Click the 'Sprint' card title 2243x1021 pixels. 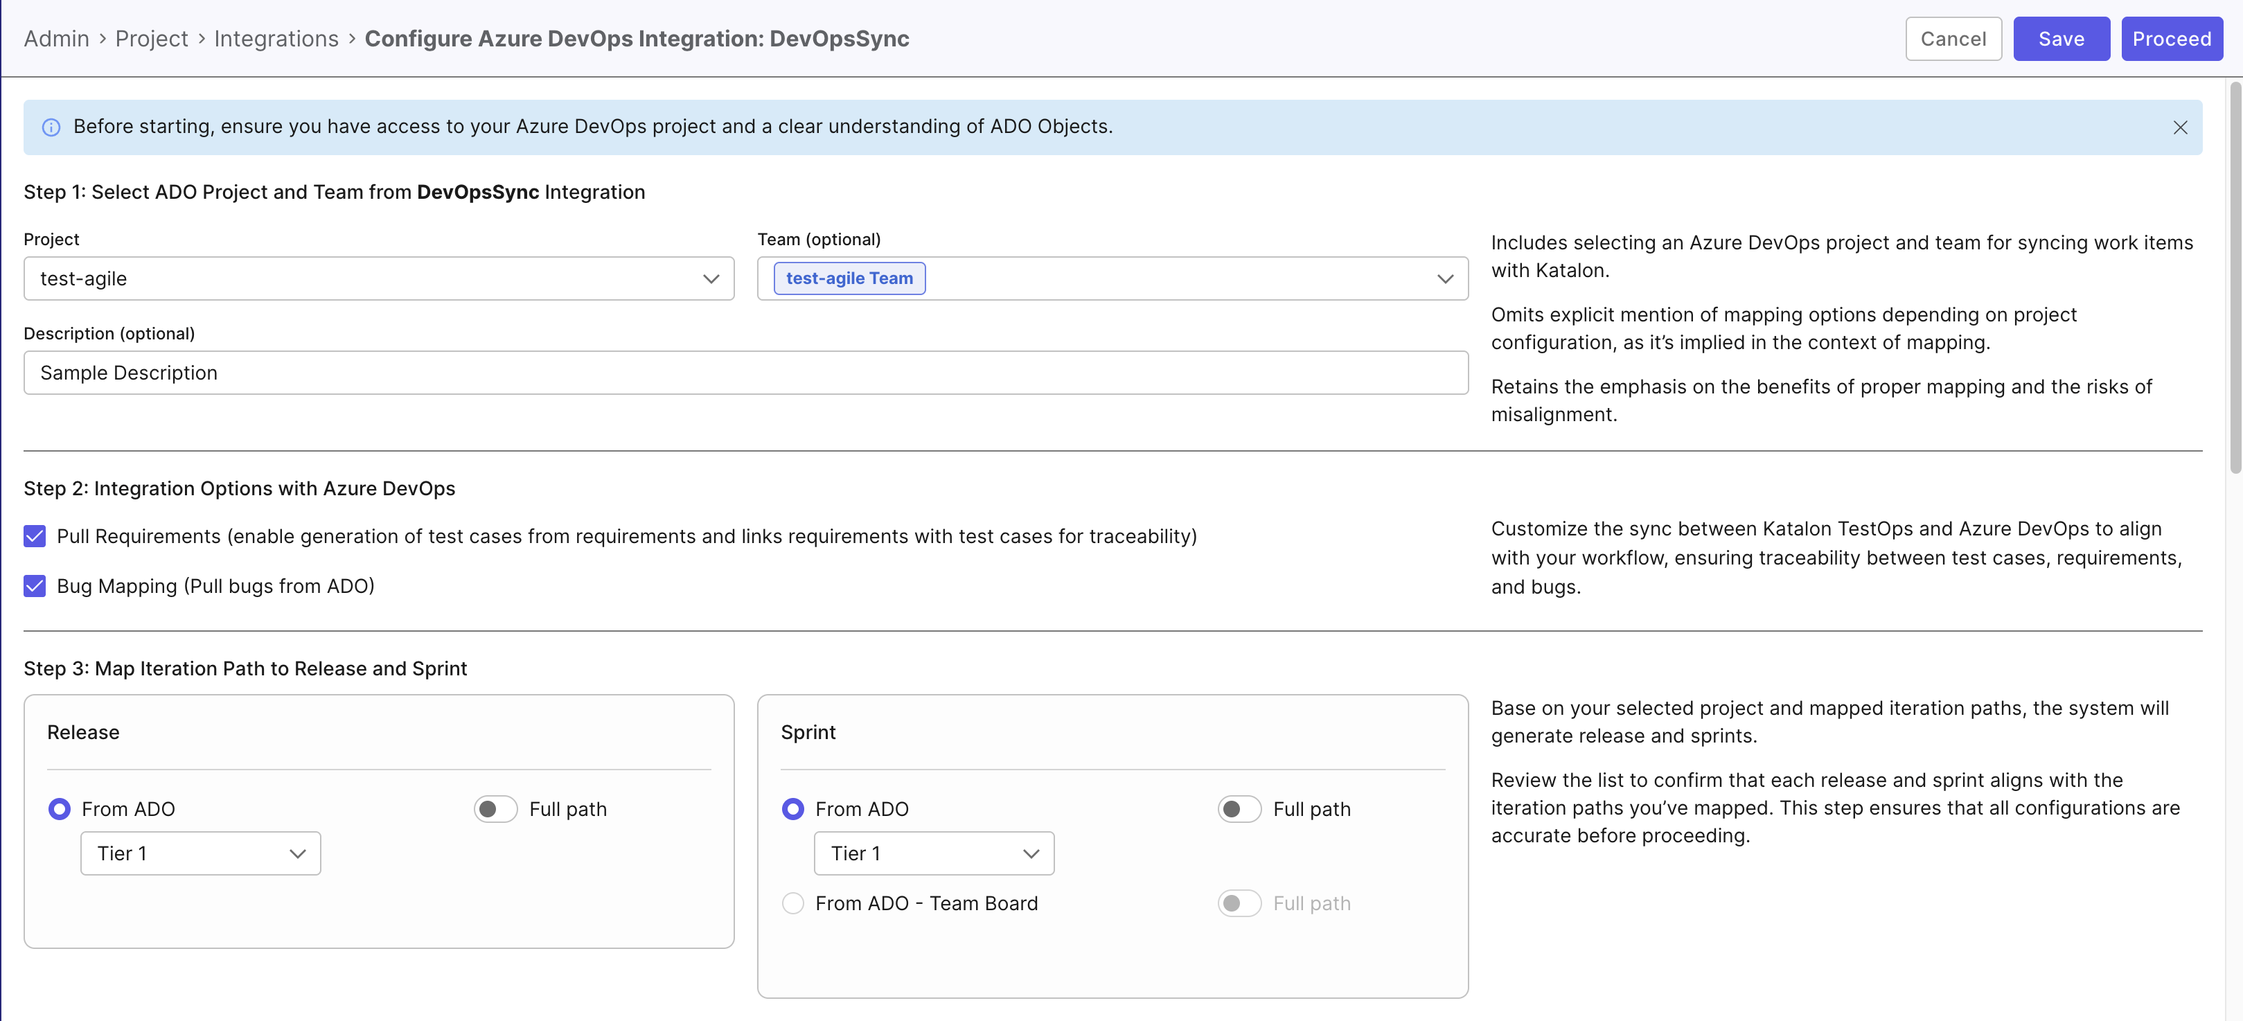point(808,732)
